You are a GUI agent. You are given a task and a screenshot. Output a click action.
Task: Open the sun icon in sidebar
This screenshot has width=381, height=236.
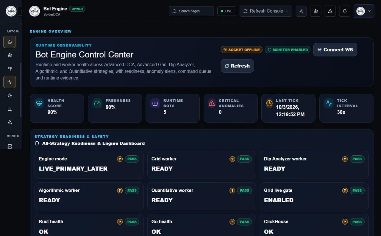[10, 96]
